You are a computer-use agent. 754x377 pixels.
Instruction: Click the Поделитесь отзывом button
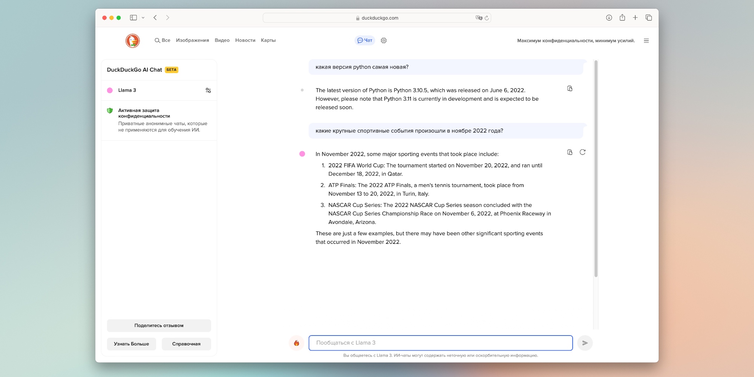tap(159, 325)
